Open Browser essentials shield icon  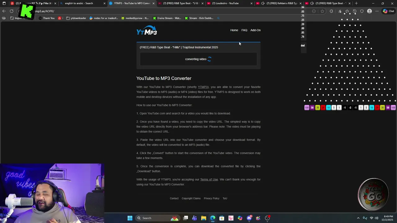(362, 11)
